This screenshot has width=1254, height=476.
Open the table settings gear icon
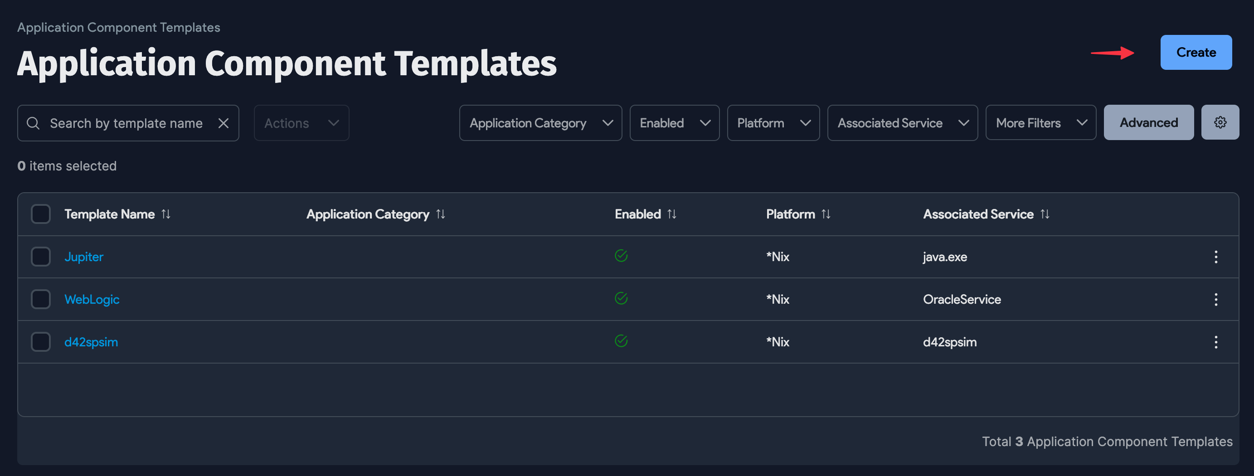(x=1220, y=122)
